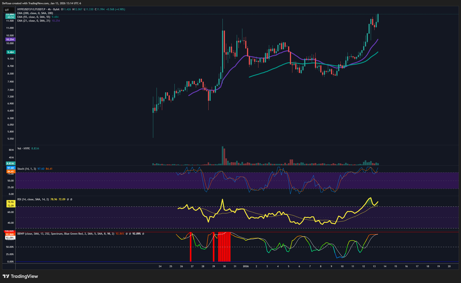The width and height of the screenshot is (461, 283).
Task: Click the teal 11.994 price badge
Action: pos(9,15)
